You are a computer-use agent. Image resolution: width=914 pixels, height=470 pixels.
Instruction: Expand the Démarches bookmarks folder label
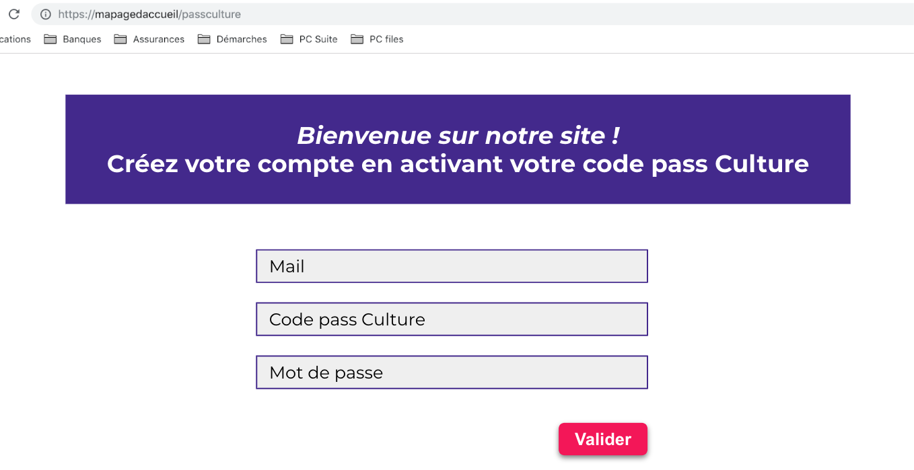[242, 39]
